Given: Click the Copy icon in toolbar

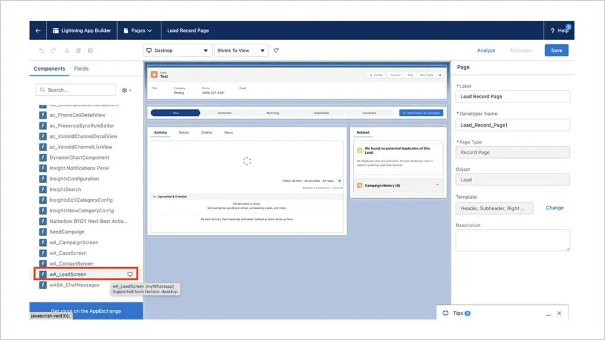Looking at the screenshot, I should point(79,51).
